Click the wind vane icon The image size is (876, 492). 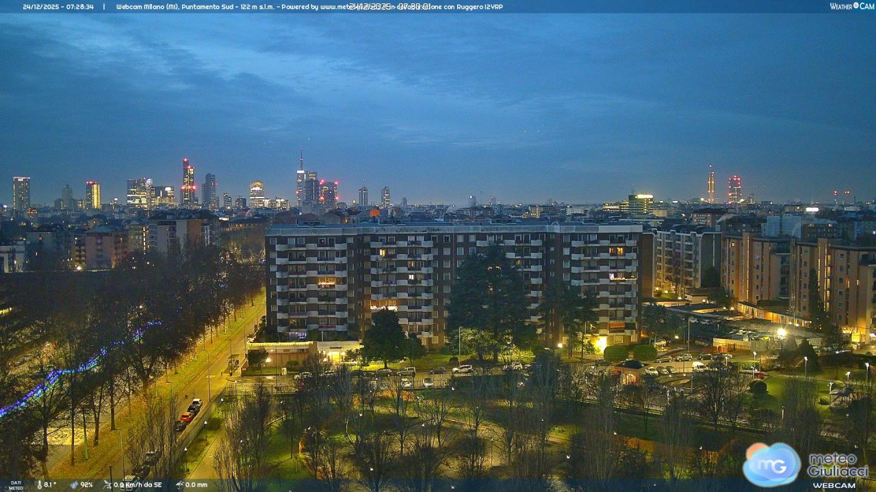[107, 484]
